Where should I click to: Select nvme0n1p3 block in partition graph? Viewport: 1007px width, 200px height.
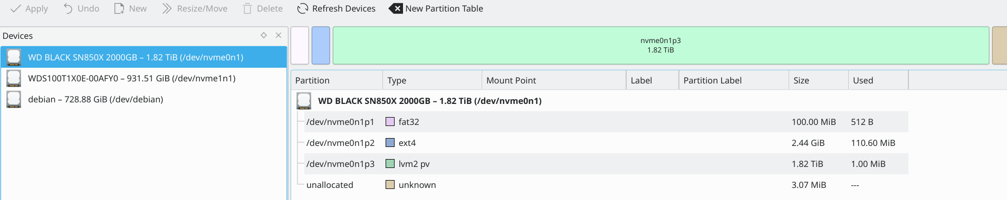pos(660,46)
